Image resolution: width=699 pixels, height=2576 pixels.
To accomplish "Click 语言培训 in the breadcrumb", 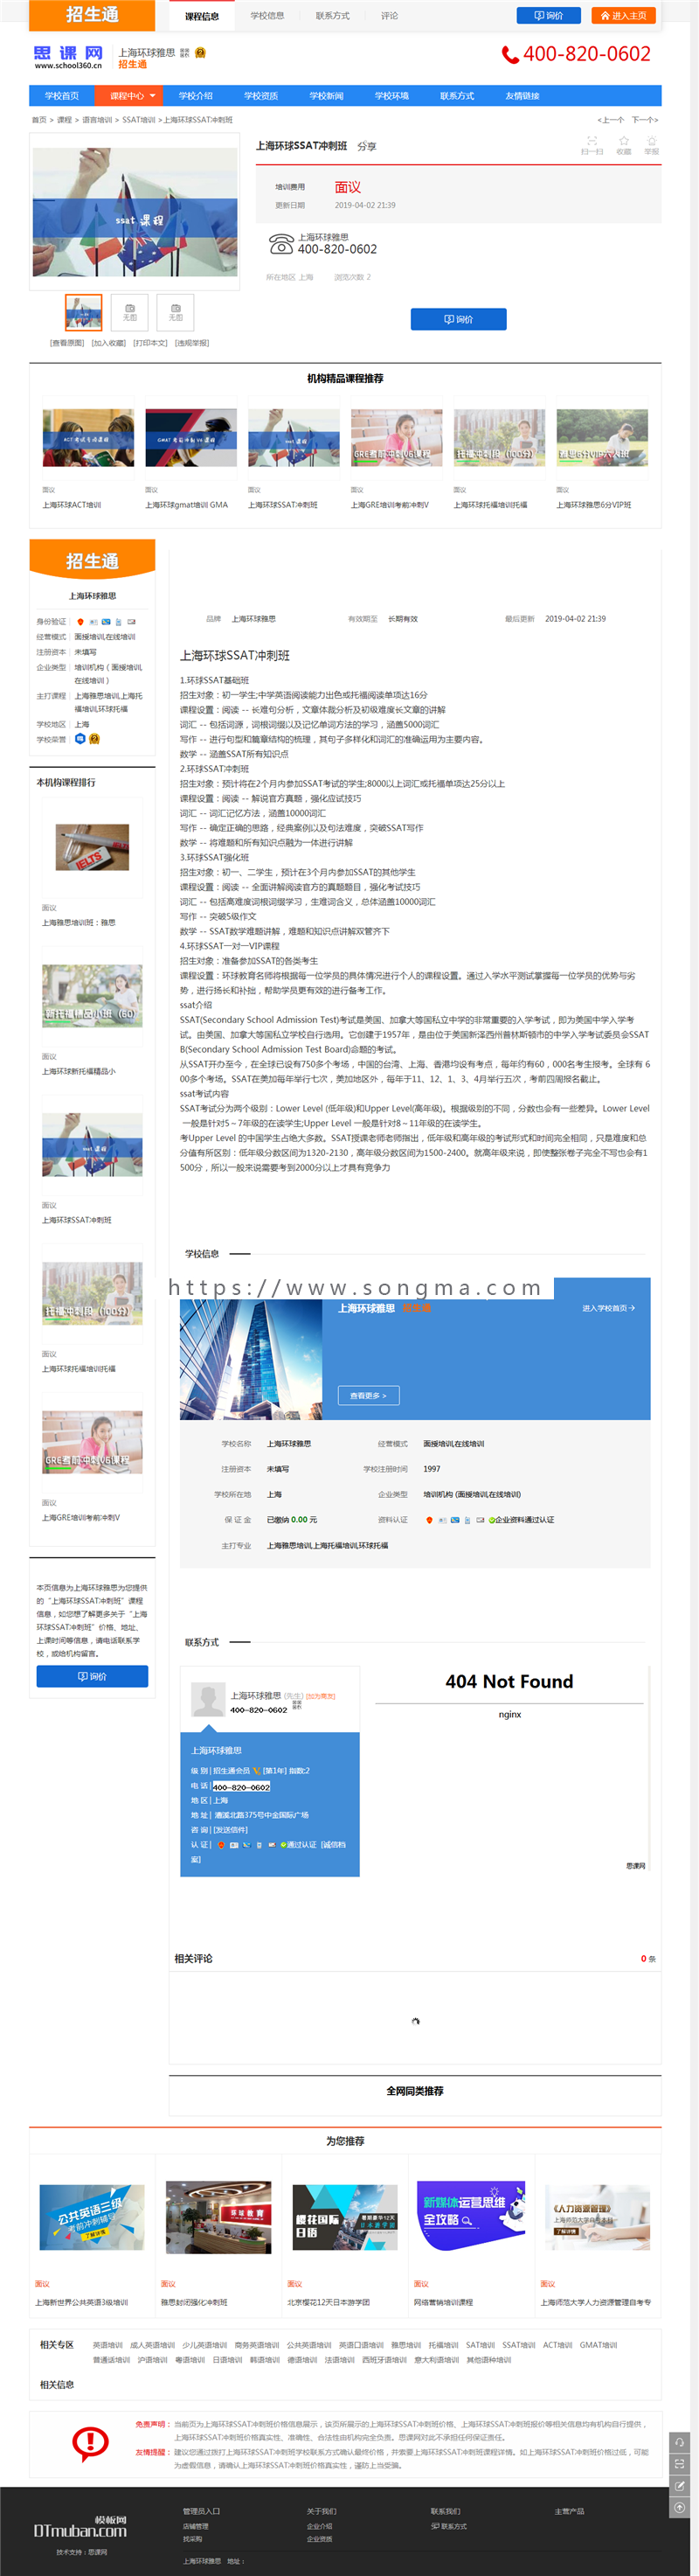I will (97, 120).
